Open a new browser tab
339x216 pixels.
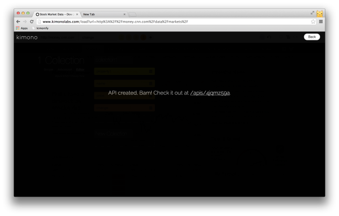click(x=132, y=14)
